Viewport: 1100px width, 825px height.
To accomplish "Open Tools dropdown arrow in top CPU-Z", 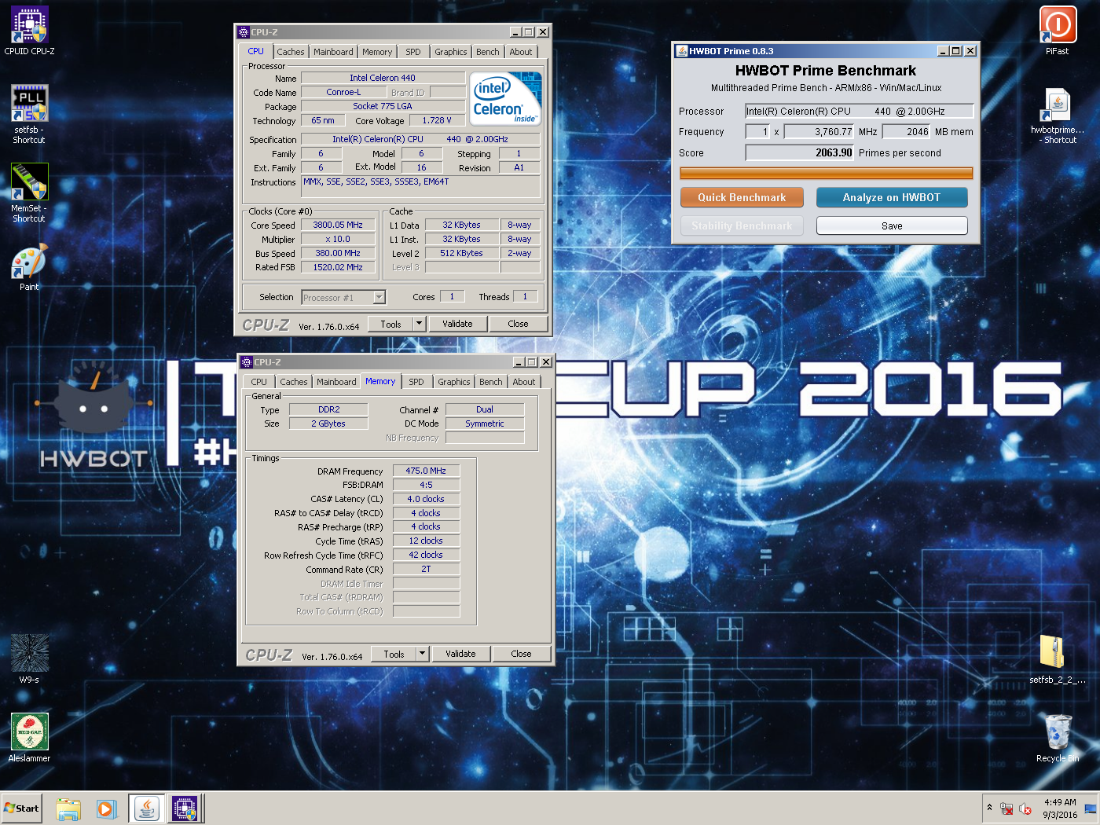I will coord(420,324).
